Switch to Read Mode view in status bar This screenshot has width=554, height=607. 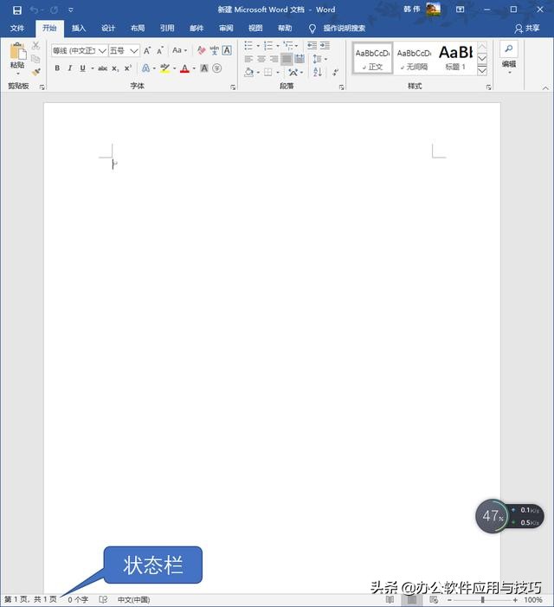point(390,600)
